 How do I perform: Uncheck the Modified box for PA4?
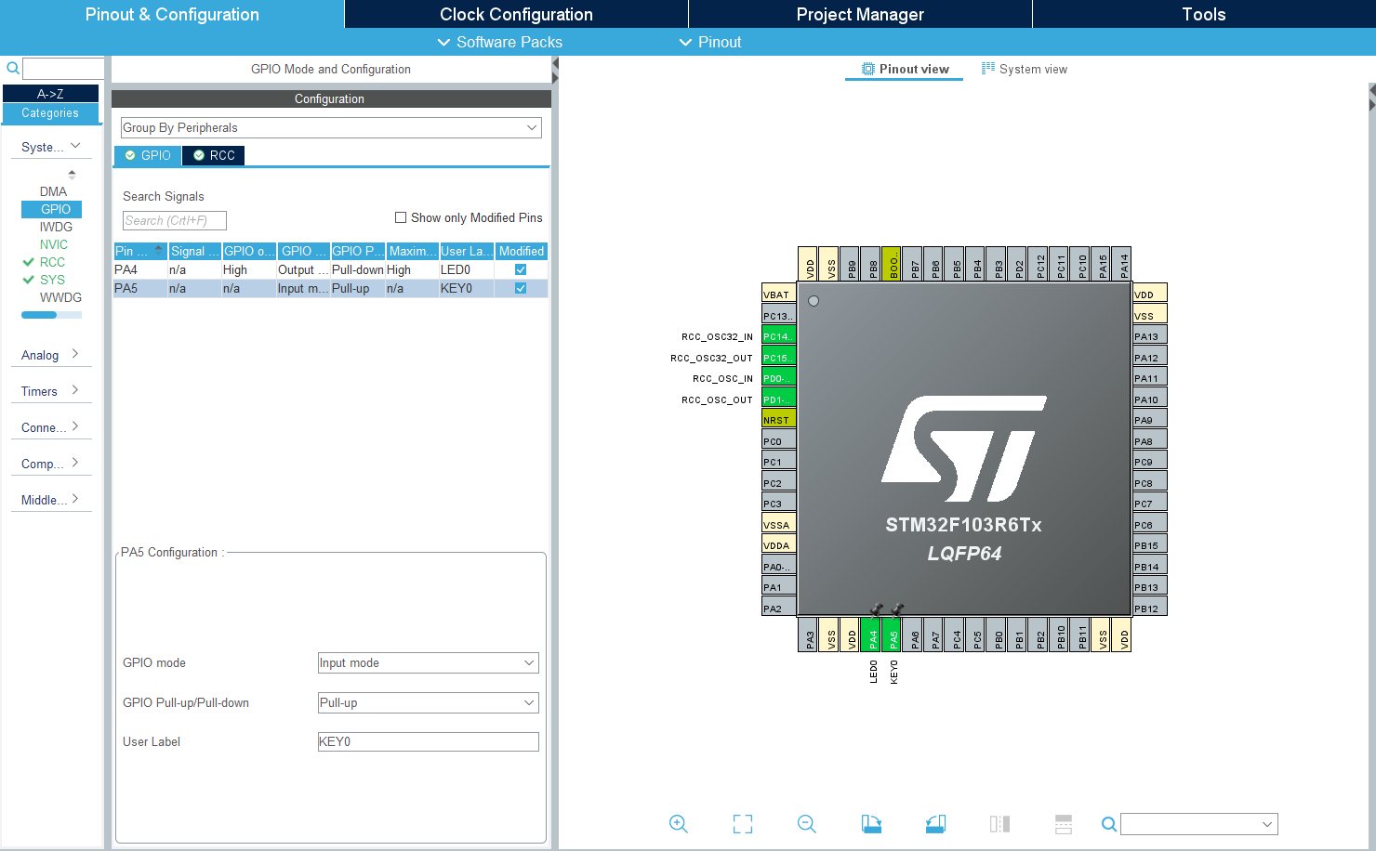click(521, 269)
